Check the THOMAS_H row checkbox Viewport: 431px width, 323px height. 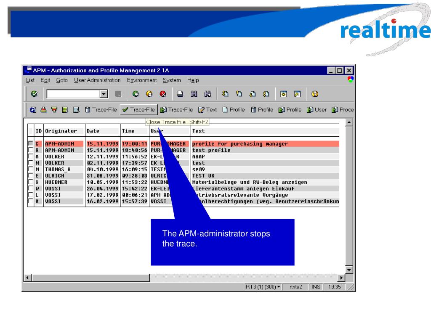click(x=31, y=169)
